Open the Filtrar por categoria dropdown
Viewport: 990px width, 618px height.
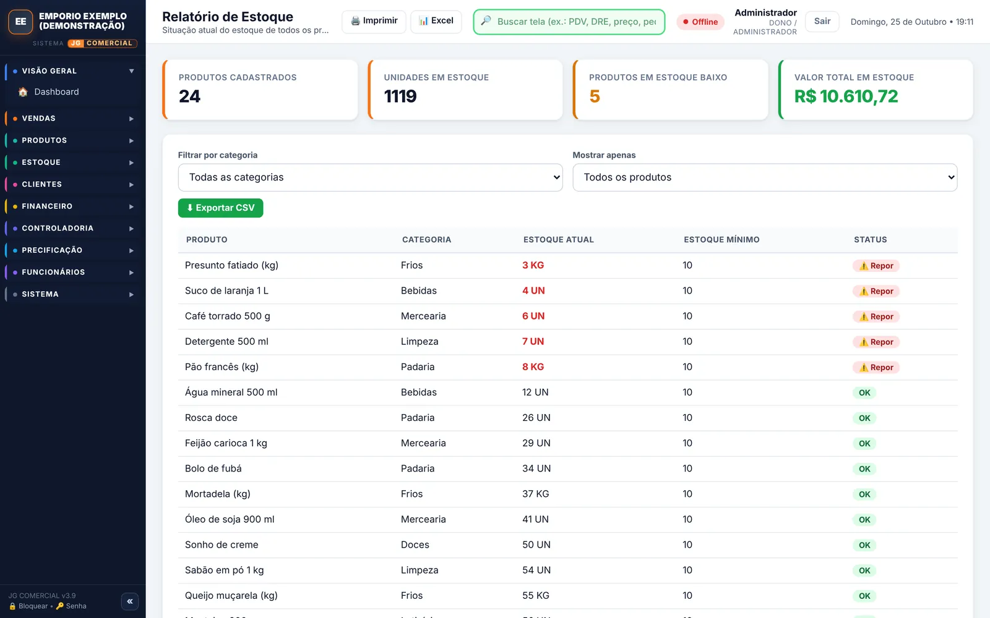(370, 177)
